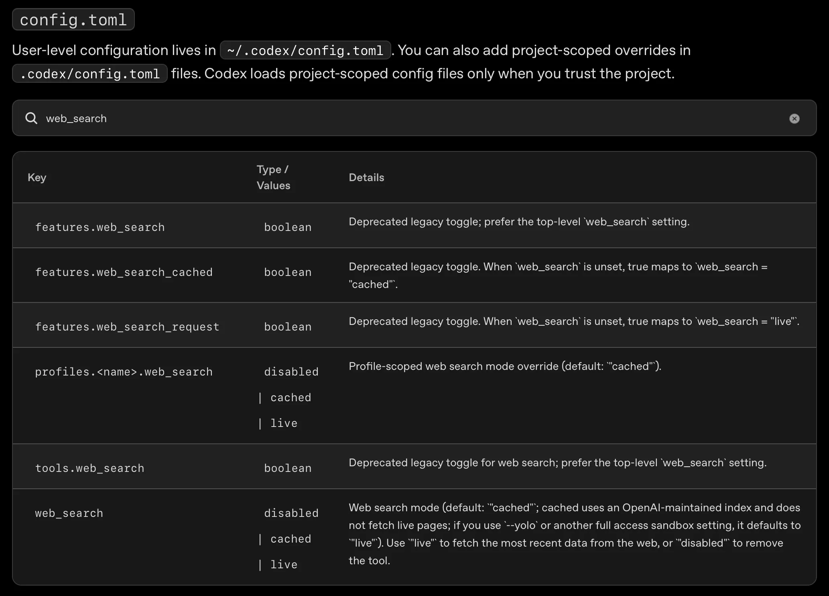Image resolution: width=829 pixels, height=596 pixels.
Task: Expand the profiles.<name>.web_search row
Action: (x=124, y=371)
